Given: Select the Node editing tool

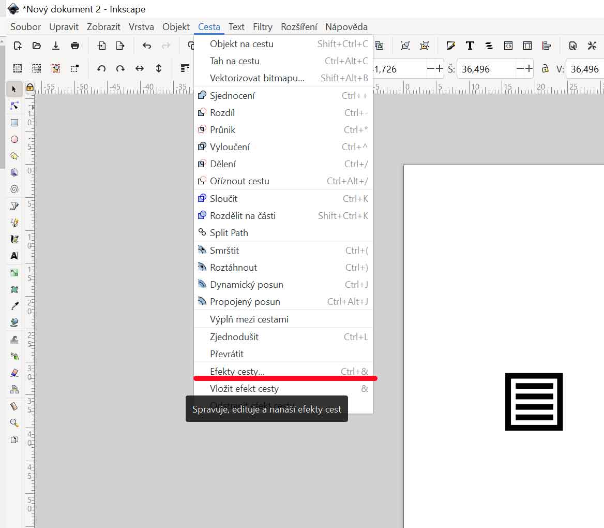Looking at the screenshot, I should (x=14, y=106).
